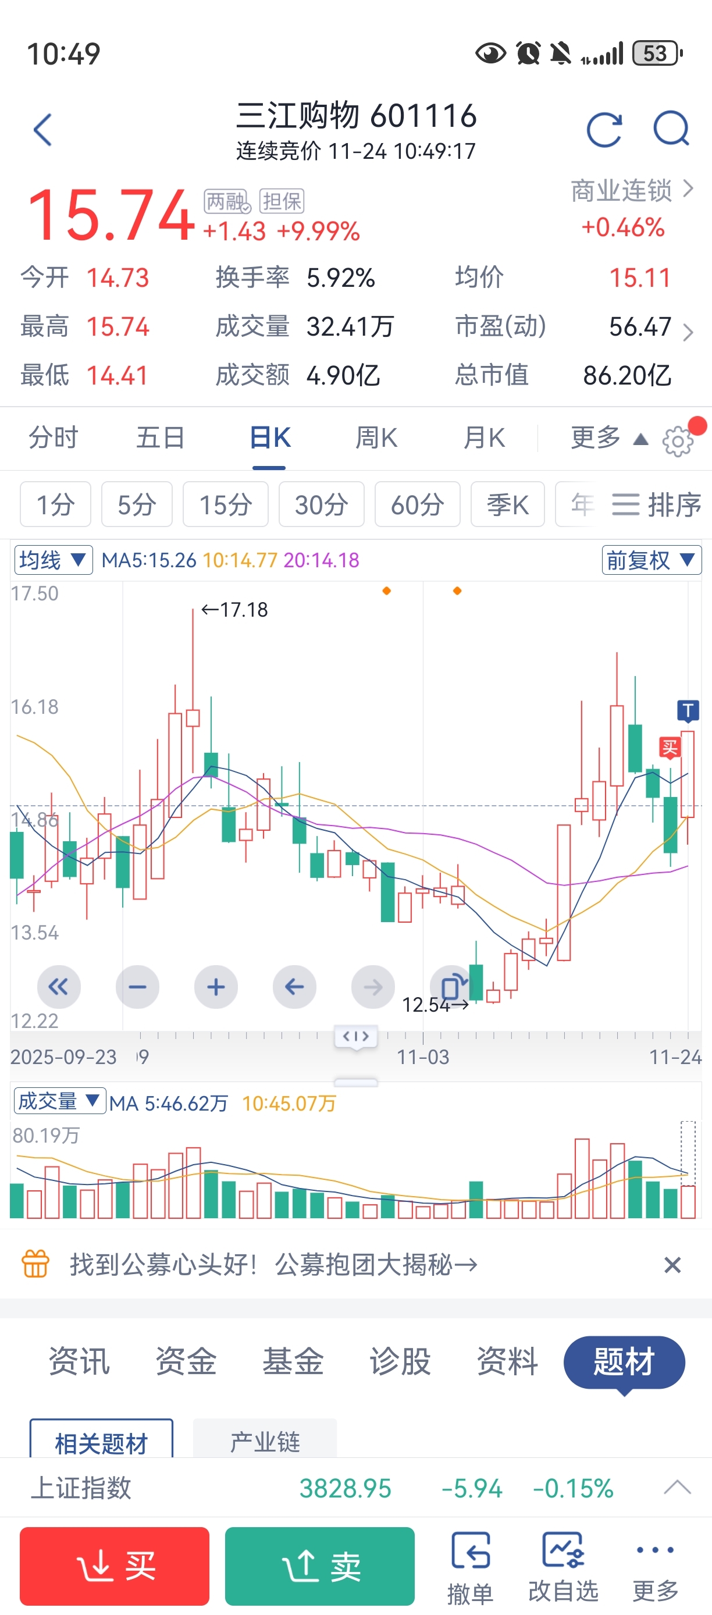
Task: Close the 公募抱团大揭秘 banner
Action: [672, 1265]
